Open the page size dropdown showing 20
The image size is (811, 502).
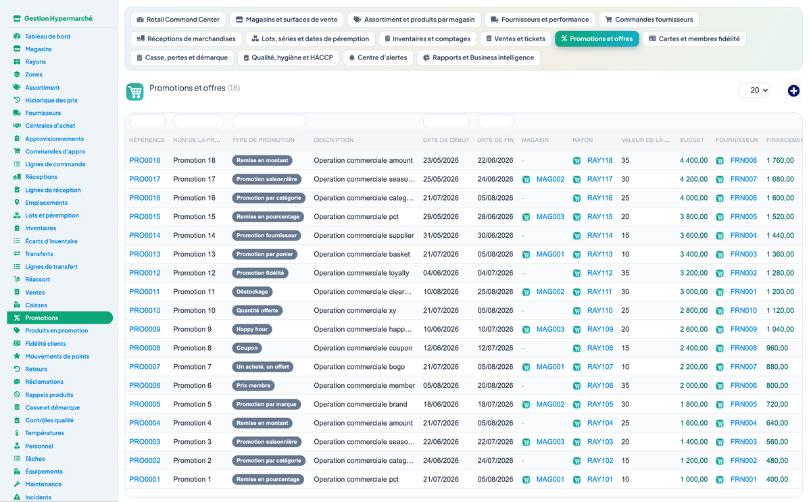point(754,90)
